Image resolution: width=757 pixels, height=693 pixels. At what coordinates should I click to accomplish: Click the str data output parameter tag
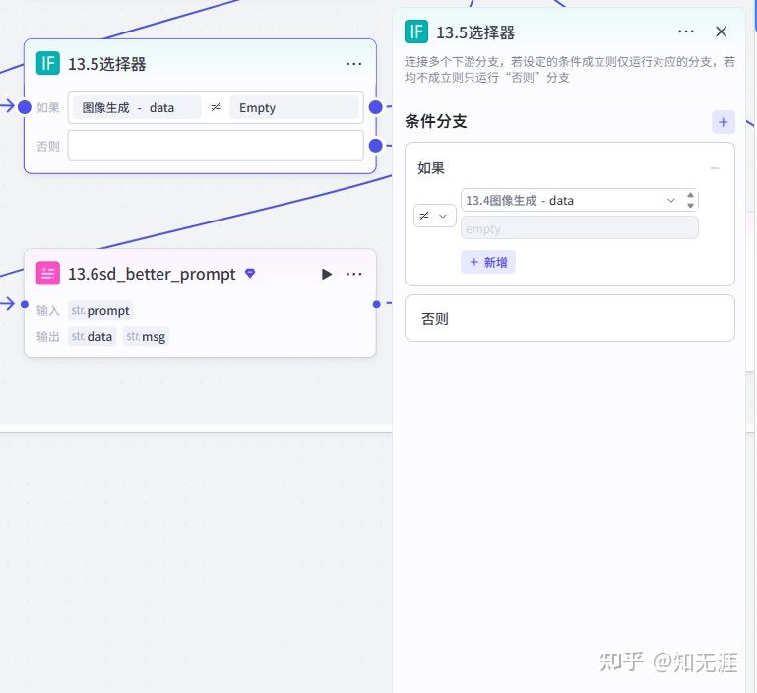[92, 336]
